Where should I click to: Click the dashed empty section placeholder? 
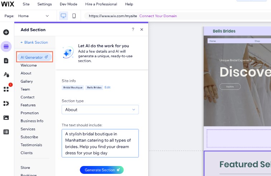coord(239,138)
